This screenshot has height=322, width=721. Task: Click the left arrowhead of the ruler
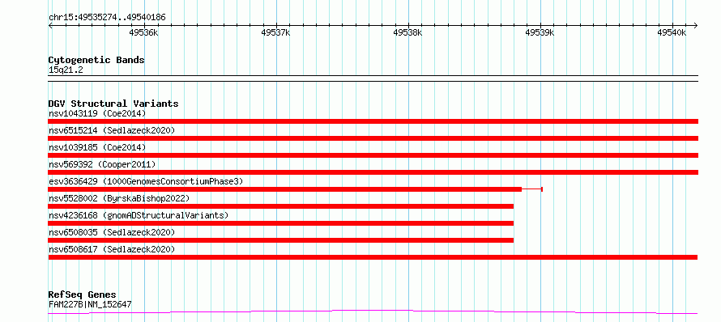(x=50, y=25)
